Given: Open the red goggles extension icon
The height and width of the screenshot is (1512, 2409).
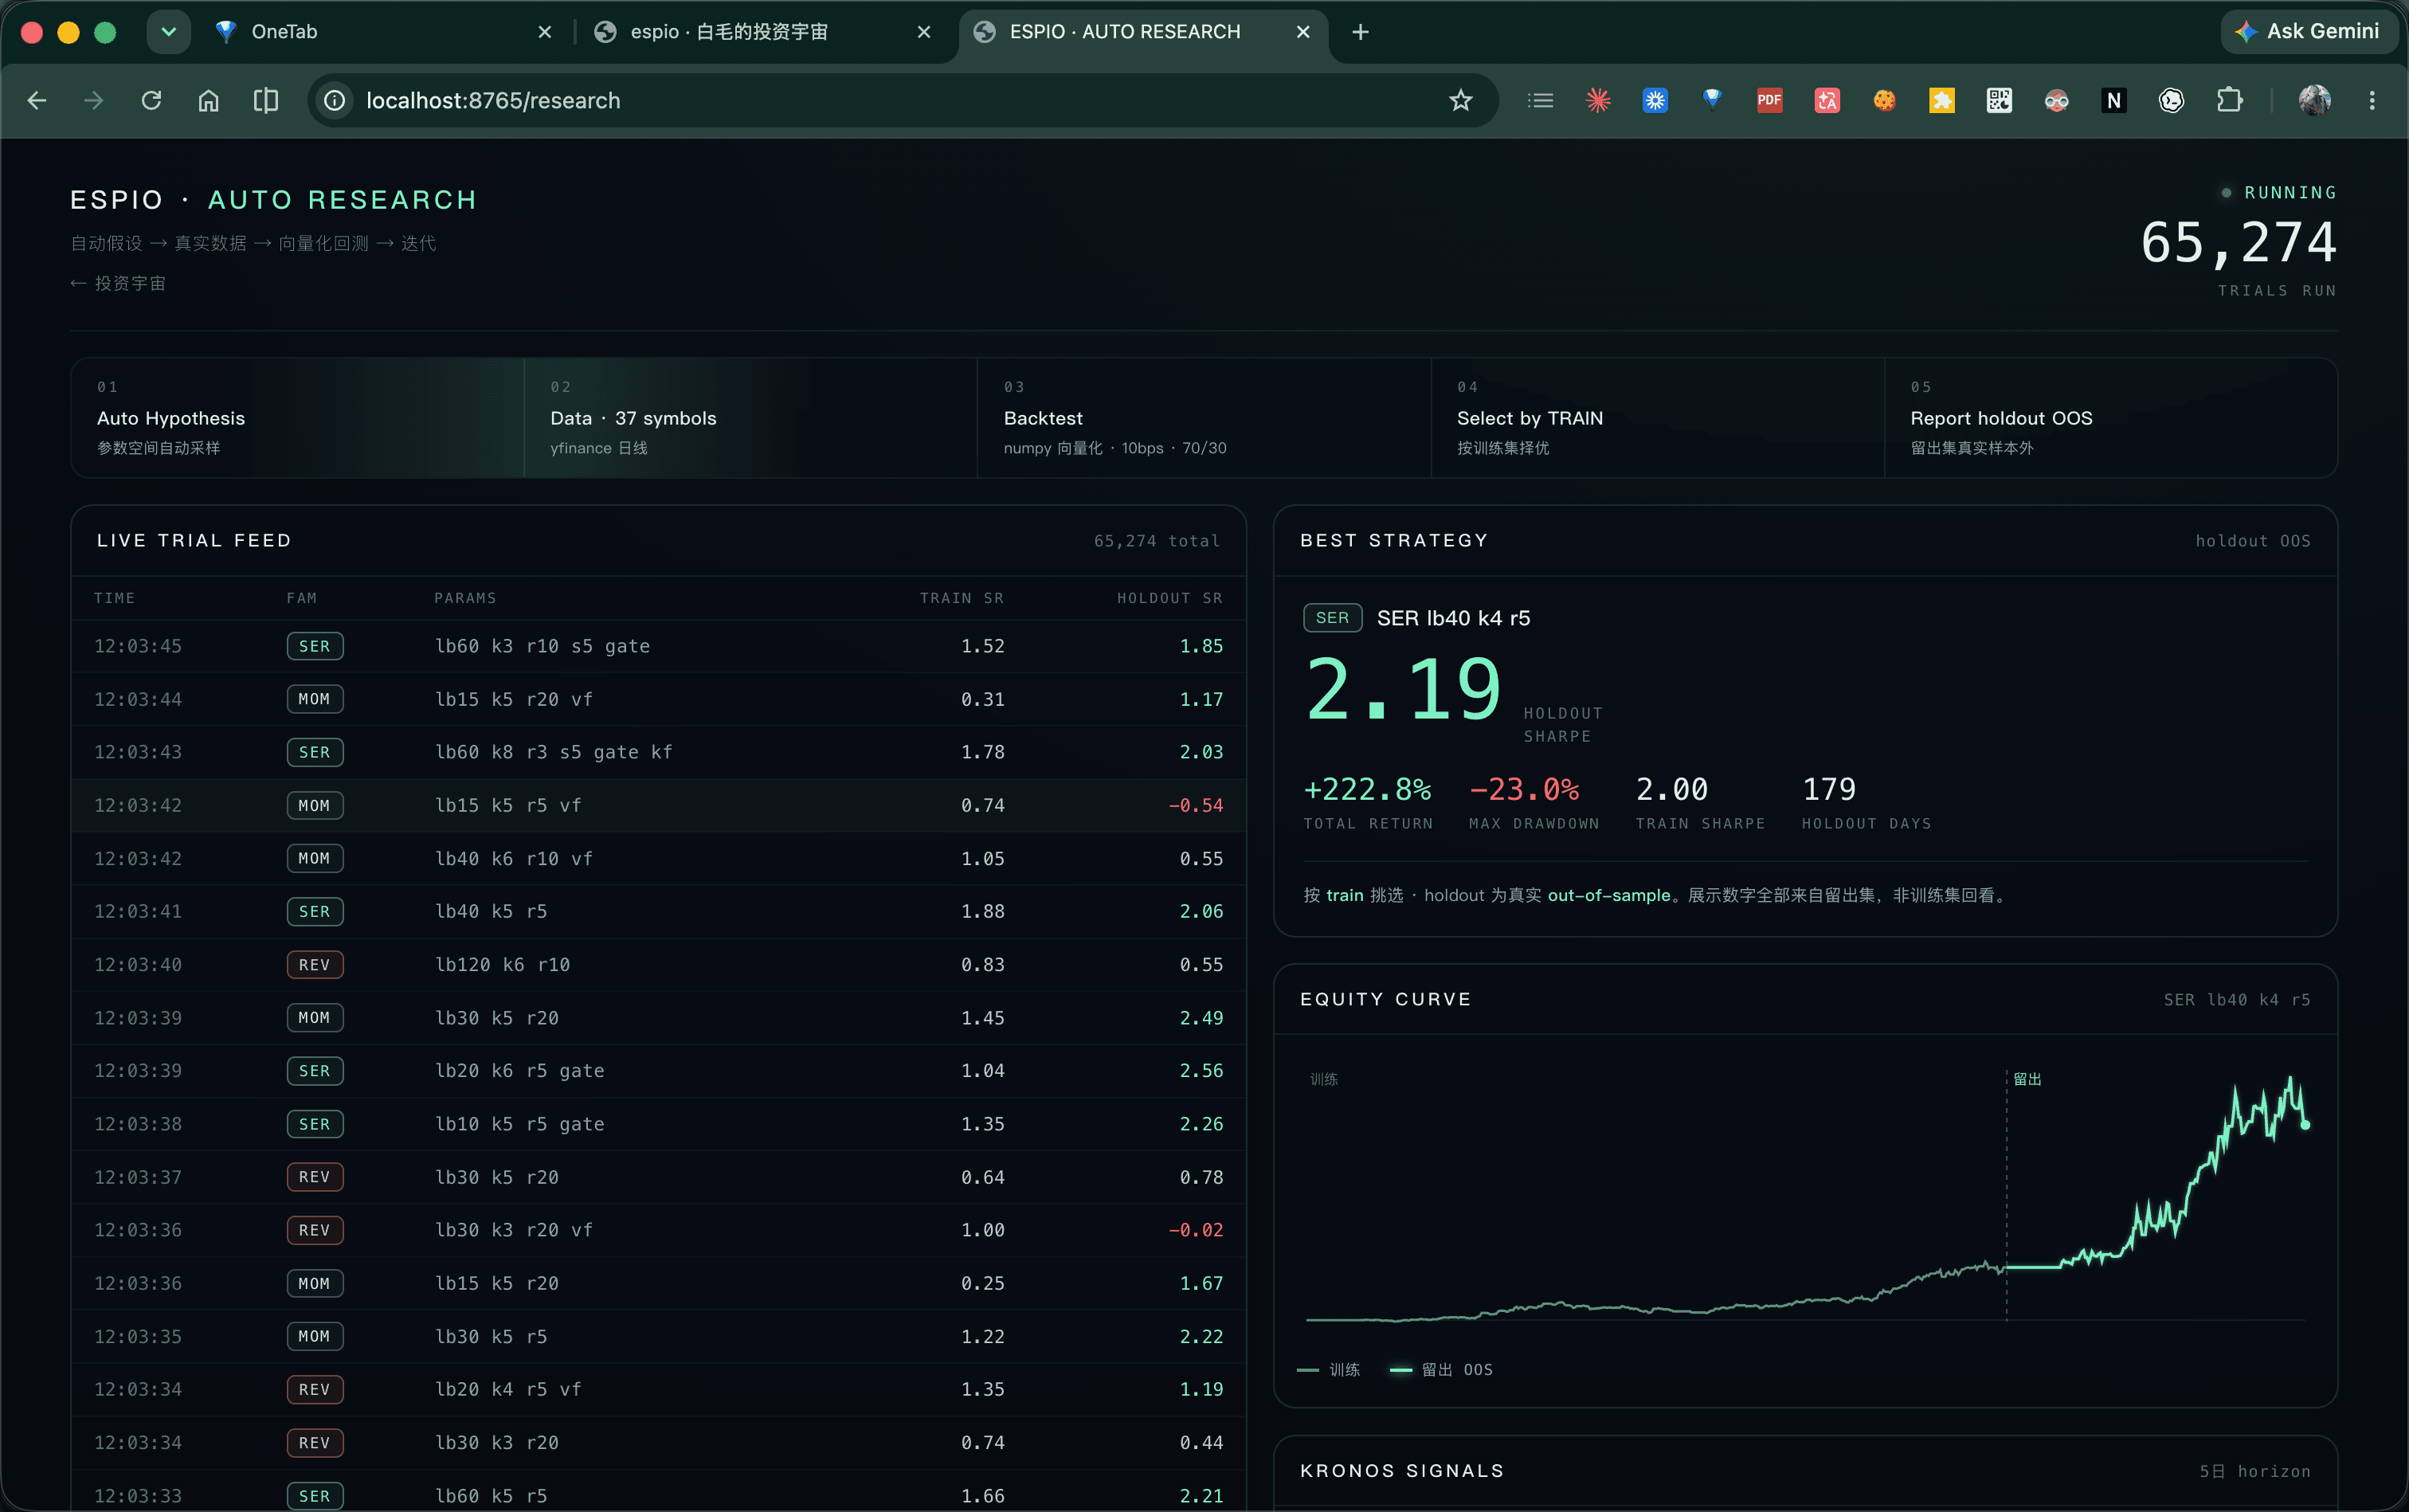Looking at the screenshot, I should click(x=2056, y=100).
